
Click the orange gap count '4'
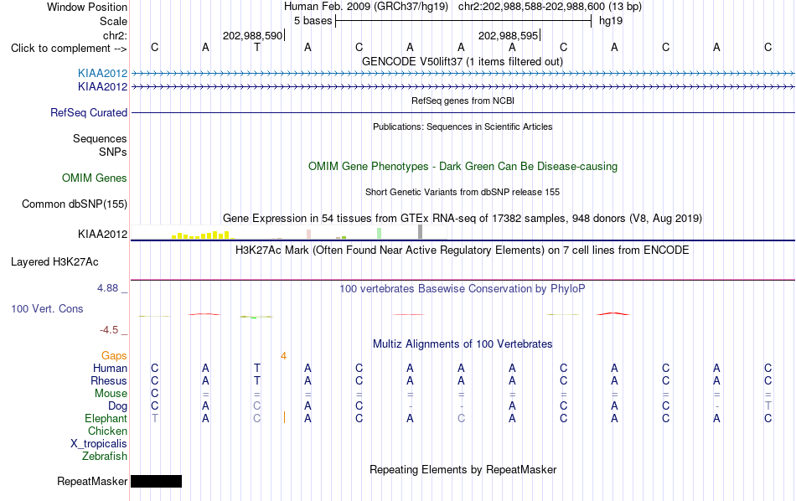284,356
